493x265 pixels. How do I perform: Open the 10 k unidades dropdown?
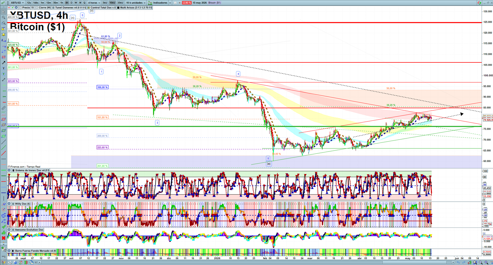tap(136, 3)
